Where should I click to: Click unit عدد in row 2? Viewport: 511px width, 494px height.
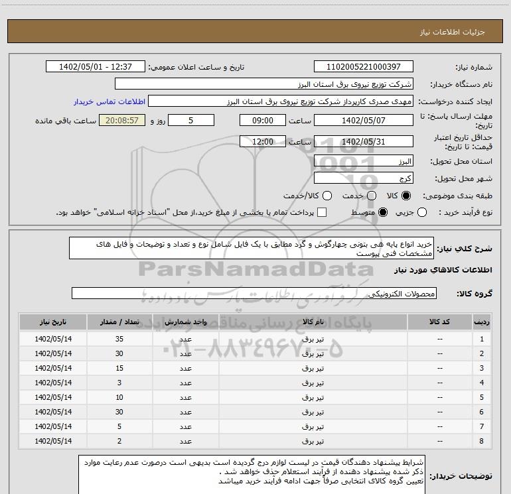tap(186, 353)
